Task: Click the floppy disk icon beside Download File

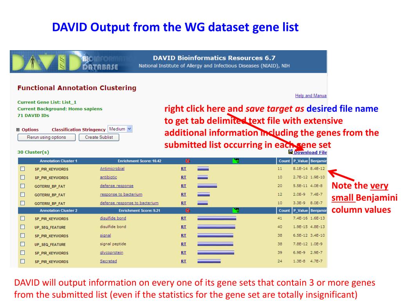Action: pyautogui.click(x=290, y=152)
